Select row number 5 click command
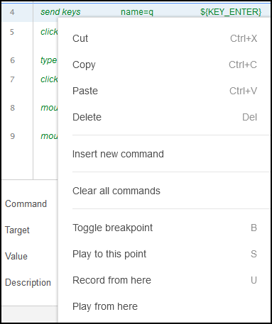Screen dimensions: 272x324 click(x=49, y=32)
